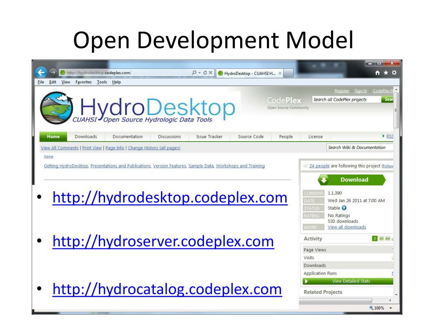
Task: Open the browser Home icon
Action: (x=377, y=72)
